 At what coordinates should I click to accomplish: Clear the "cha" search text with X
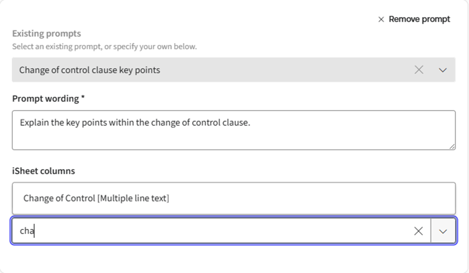pos(419,231)
